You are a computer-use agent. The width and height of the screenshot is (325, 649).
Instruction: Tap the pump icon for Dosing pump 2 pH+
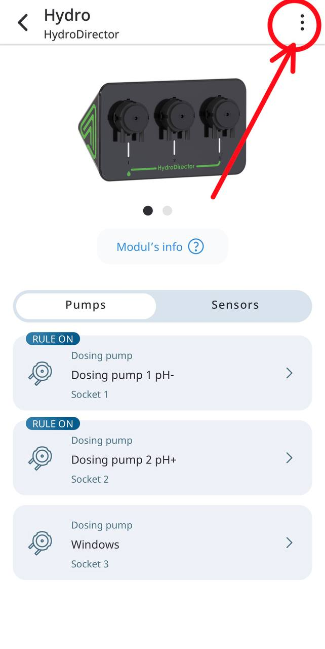[x=40, y=458]
